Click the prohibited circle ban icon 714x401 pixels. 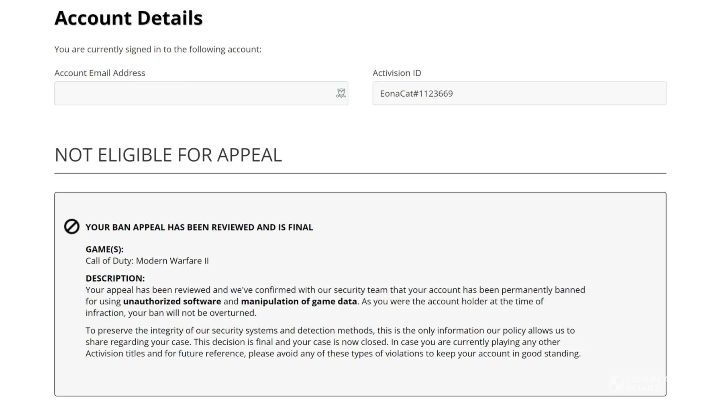coord(72,227)
